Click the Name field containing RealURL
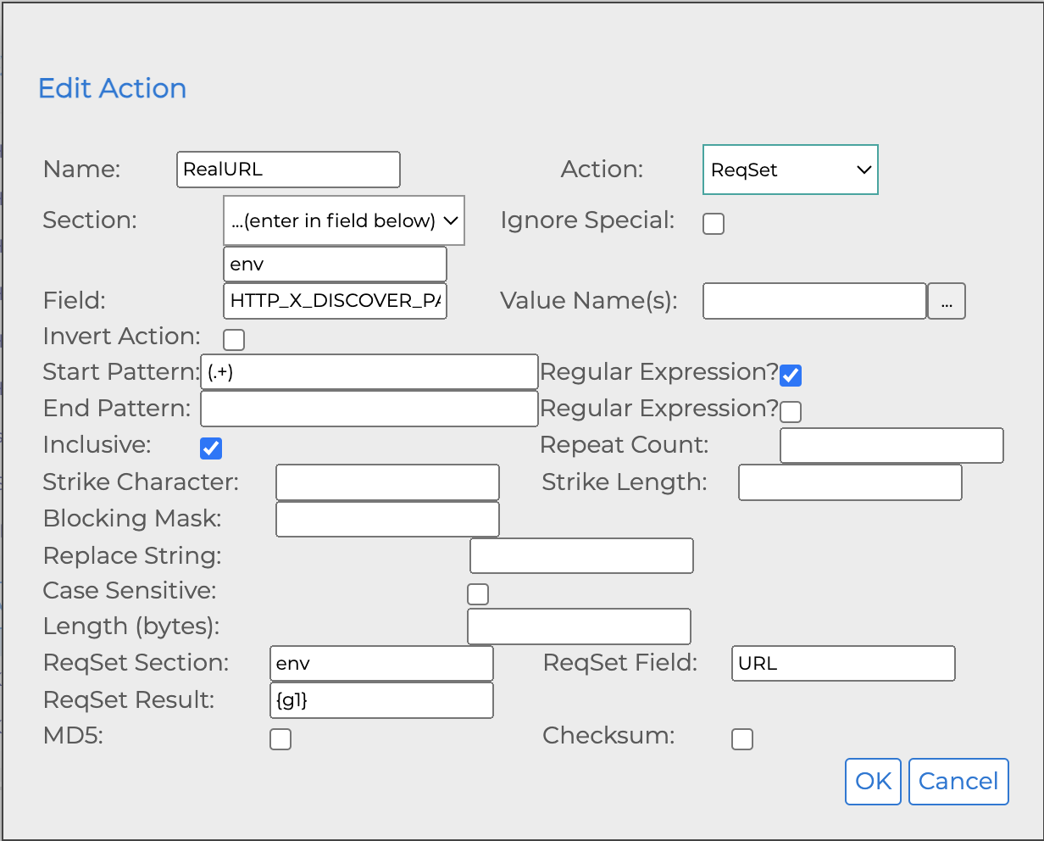Screen dimensions: 1044x841 [x=288, y=170]
